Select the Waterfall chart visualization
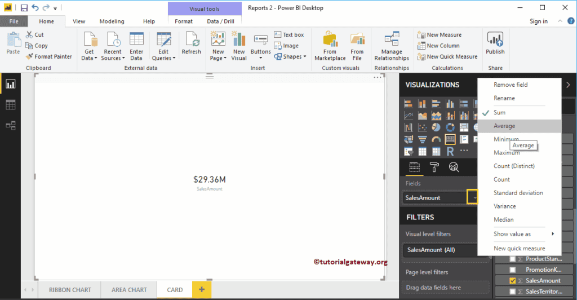The height and width of the screenshot is (300, 577). click(x=409, y=128)
